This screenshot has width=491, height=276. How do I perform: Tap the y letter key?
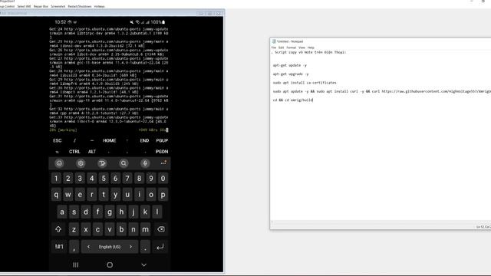coord(116,195)
